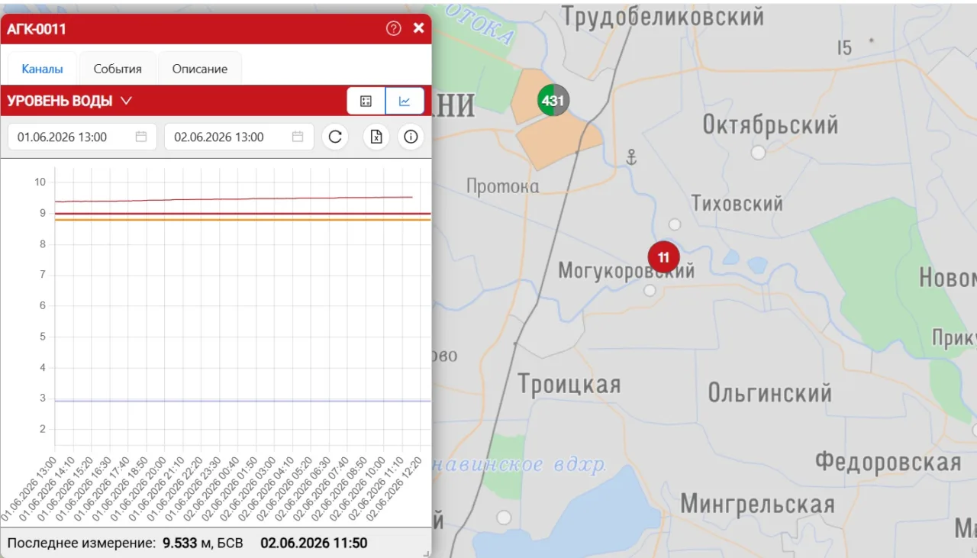
Task: Close the АГК-0011 panel
Action: tap(418, 28)
